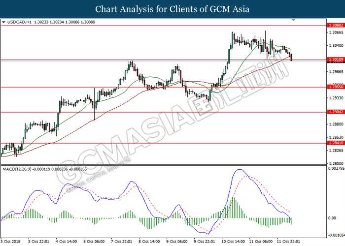Click the 5 Oct 06:00 time label
Image resolution: width=345 pixels, height=246 pixels.
(94, 242)
